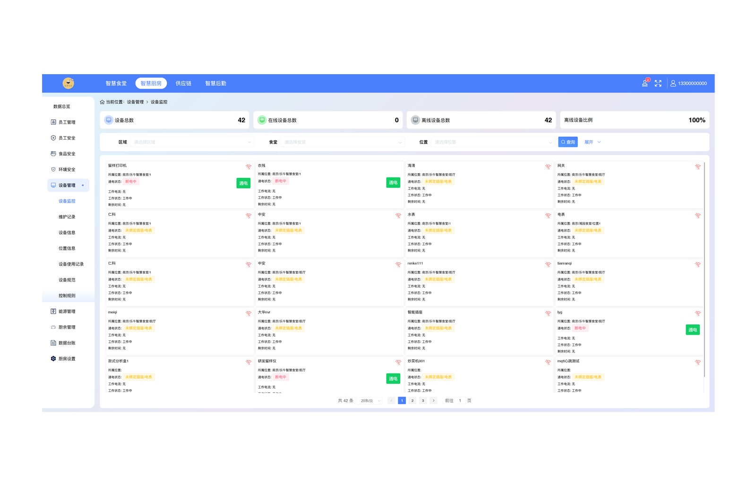Screen dimensions: 756x491
Task: Switch to 智慧厨房 tab
Action: coord(151,84)
